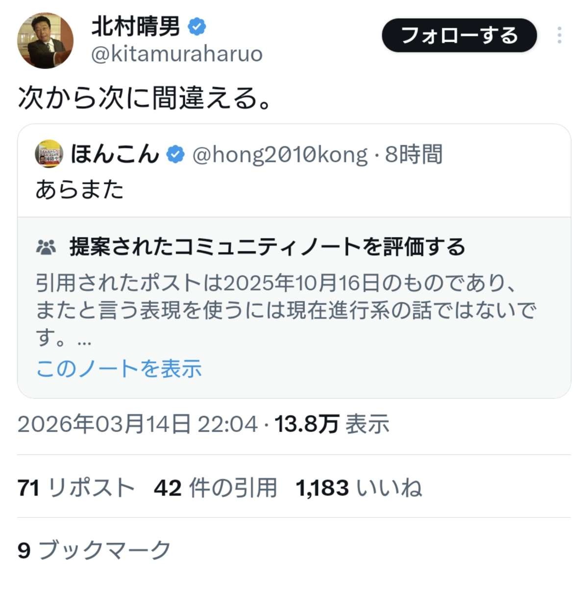588x591 pixels.
Task: Open the @kitamuraharuo handle link
Action: (176, 54)
